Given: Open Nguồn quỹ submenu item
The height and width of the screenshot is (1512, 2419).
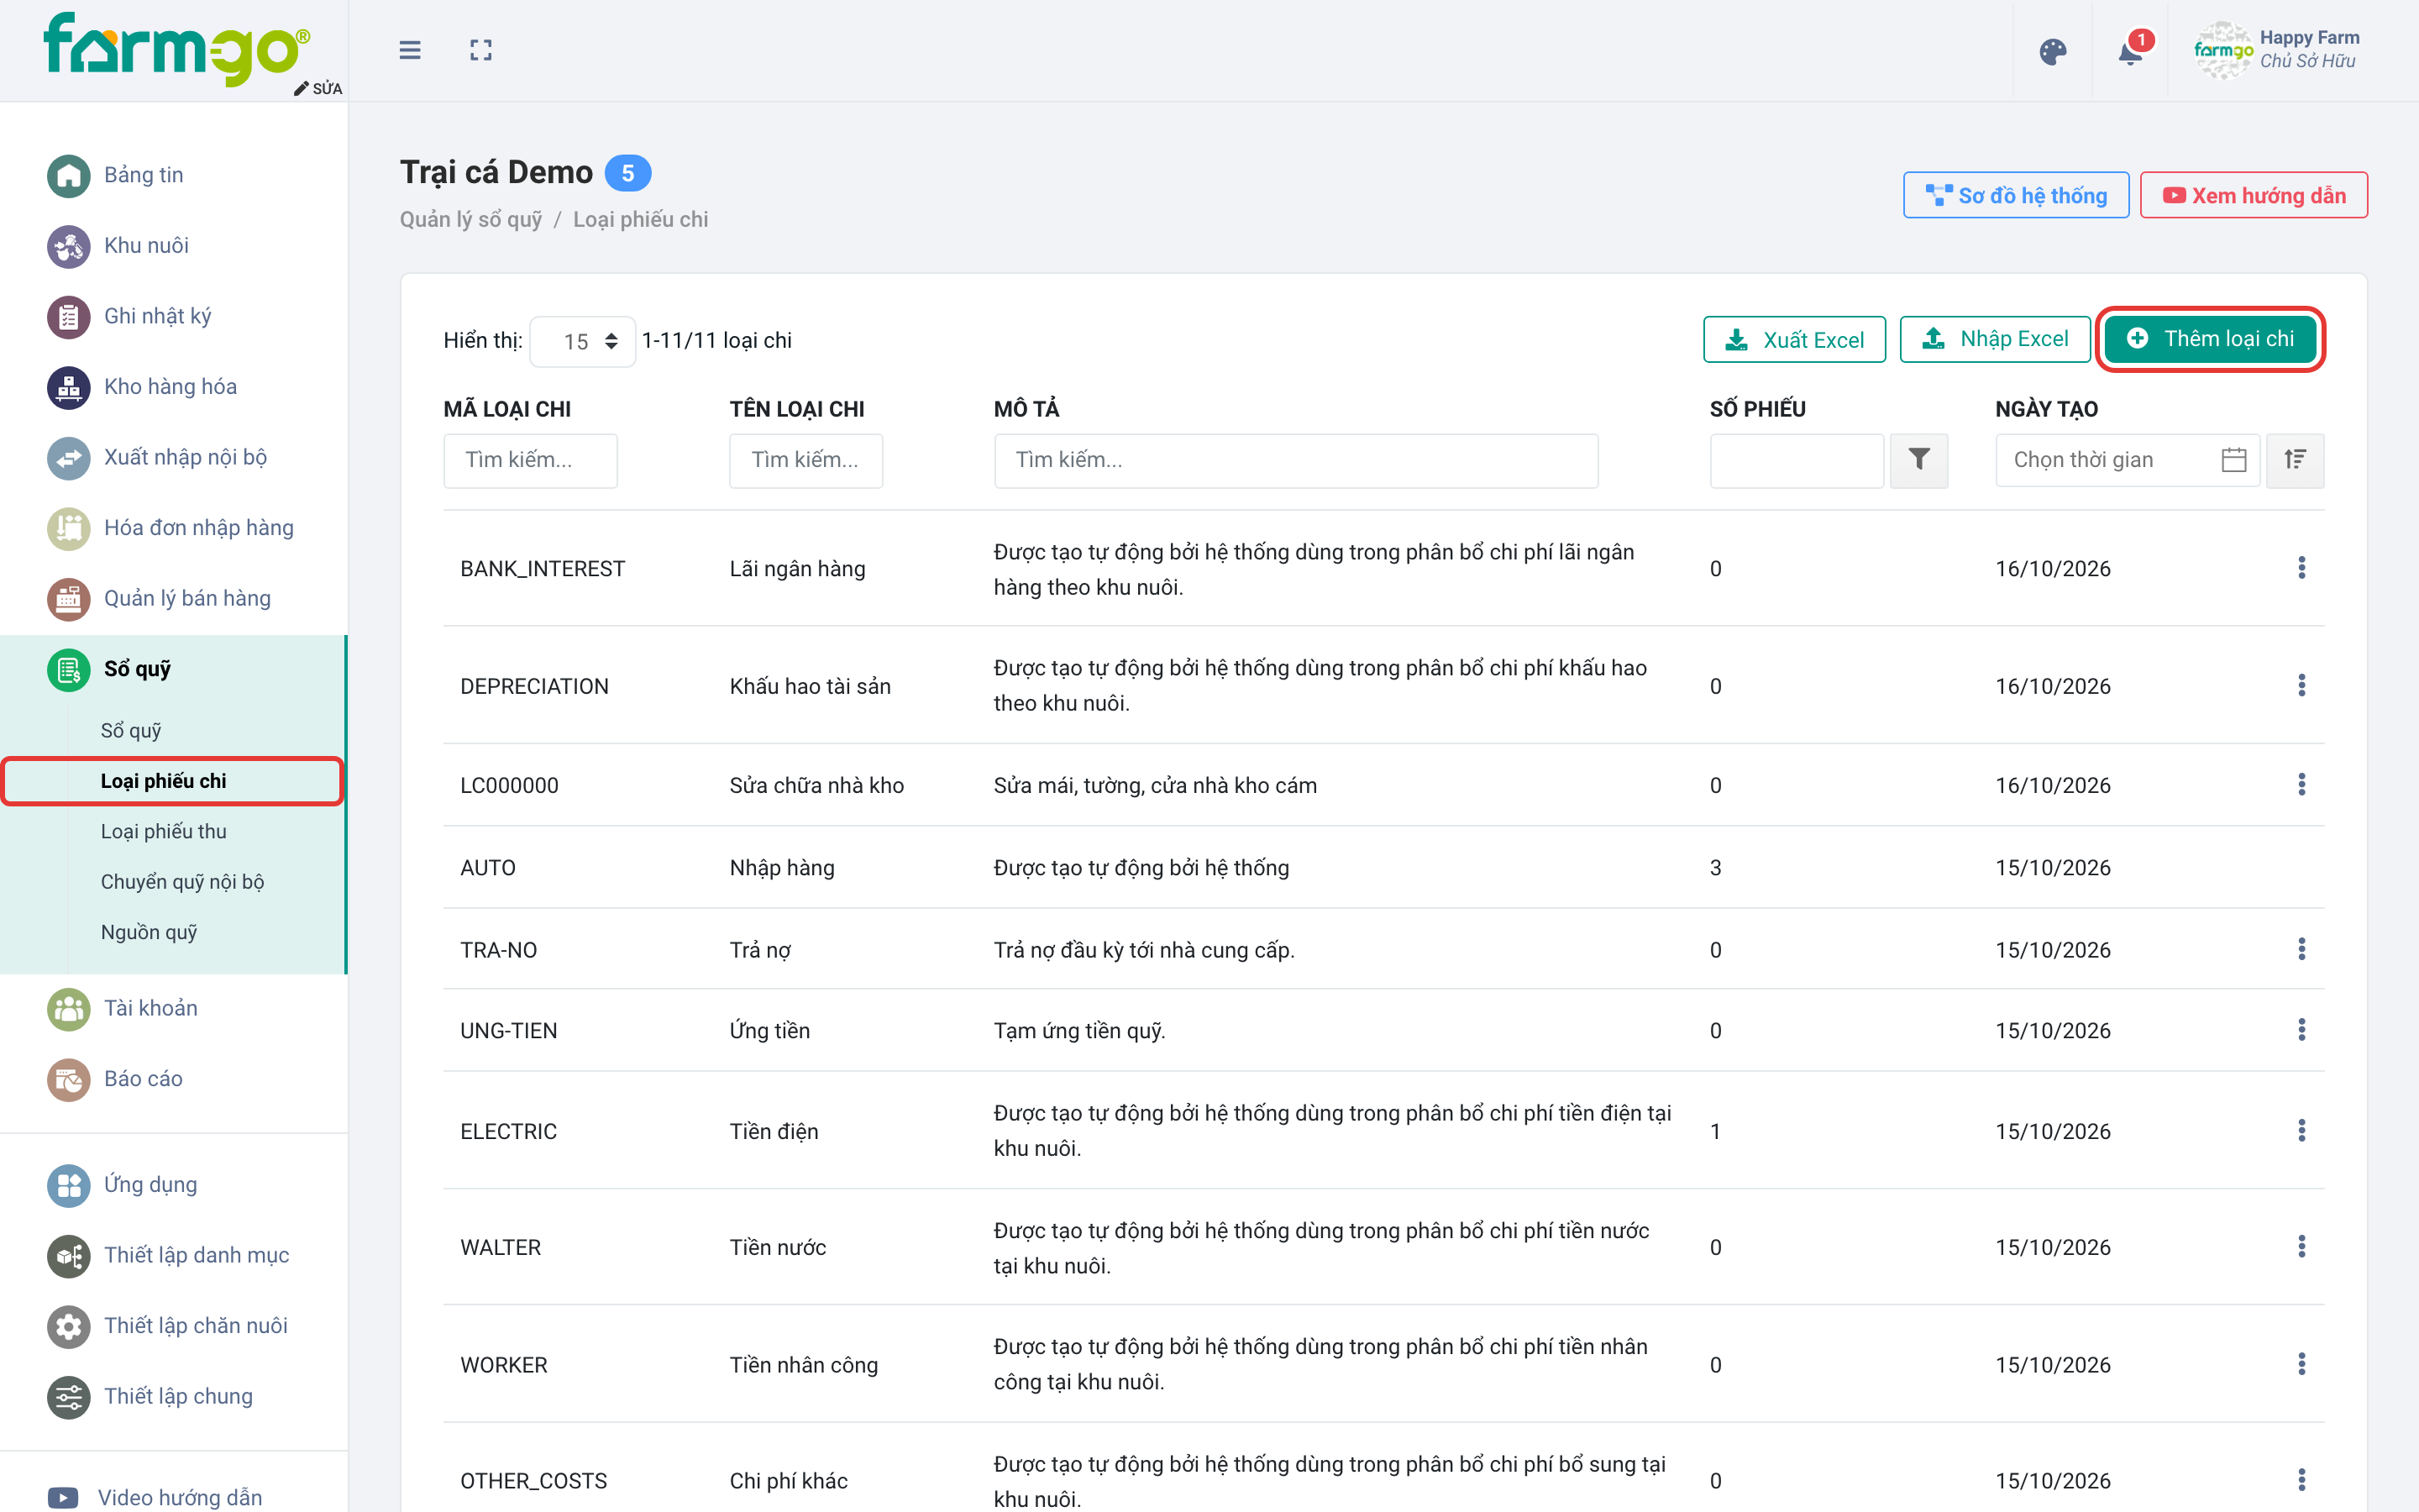Looking at the screenshot, I should (149, 932).
